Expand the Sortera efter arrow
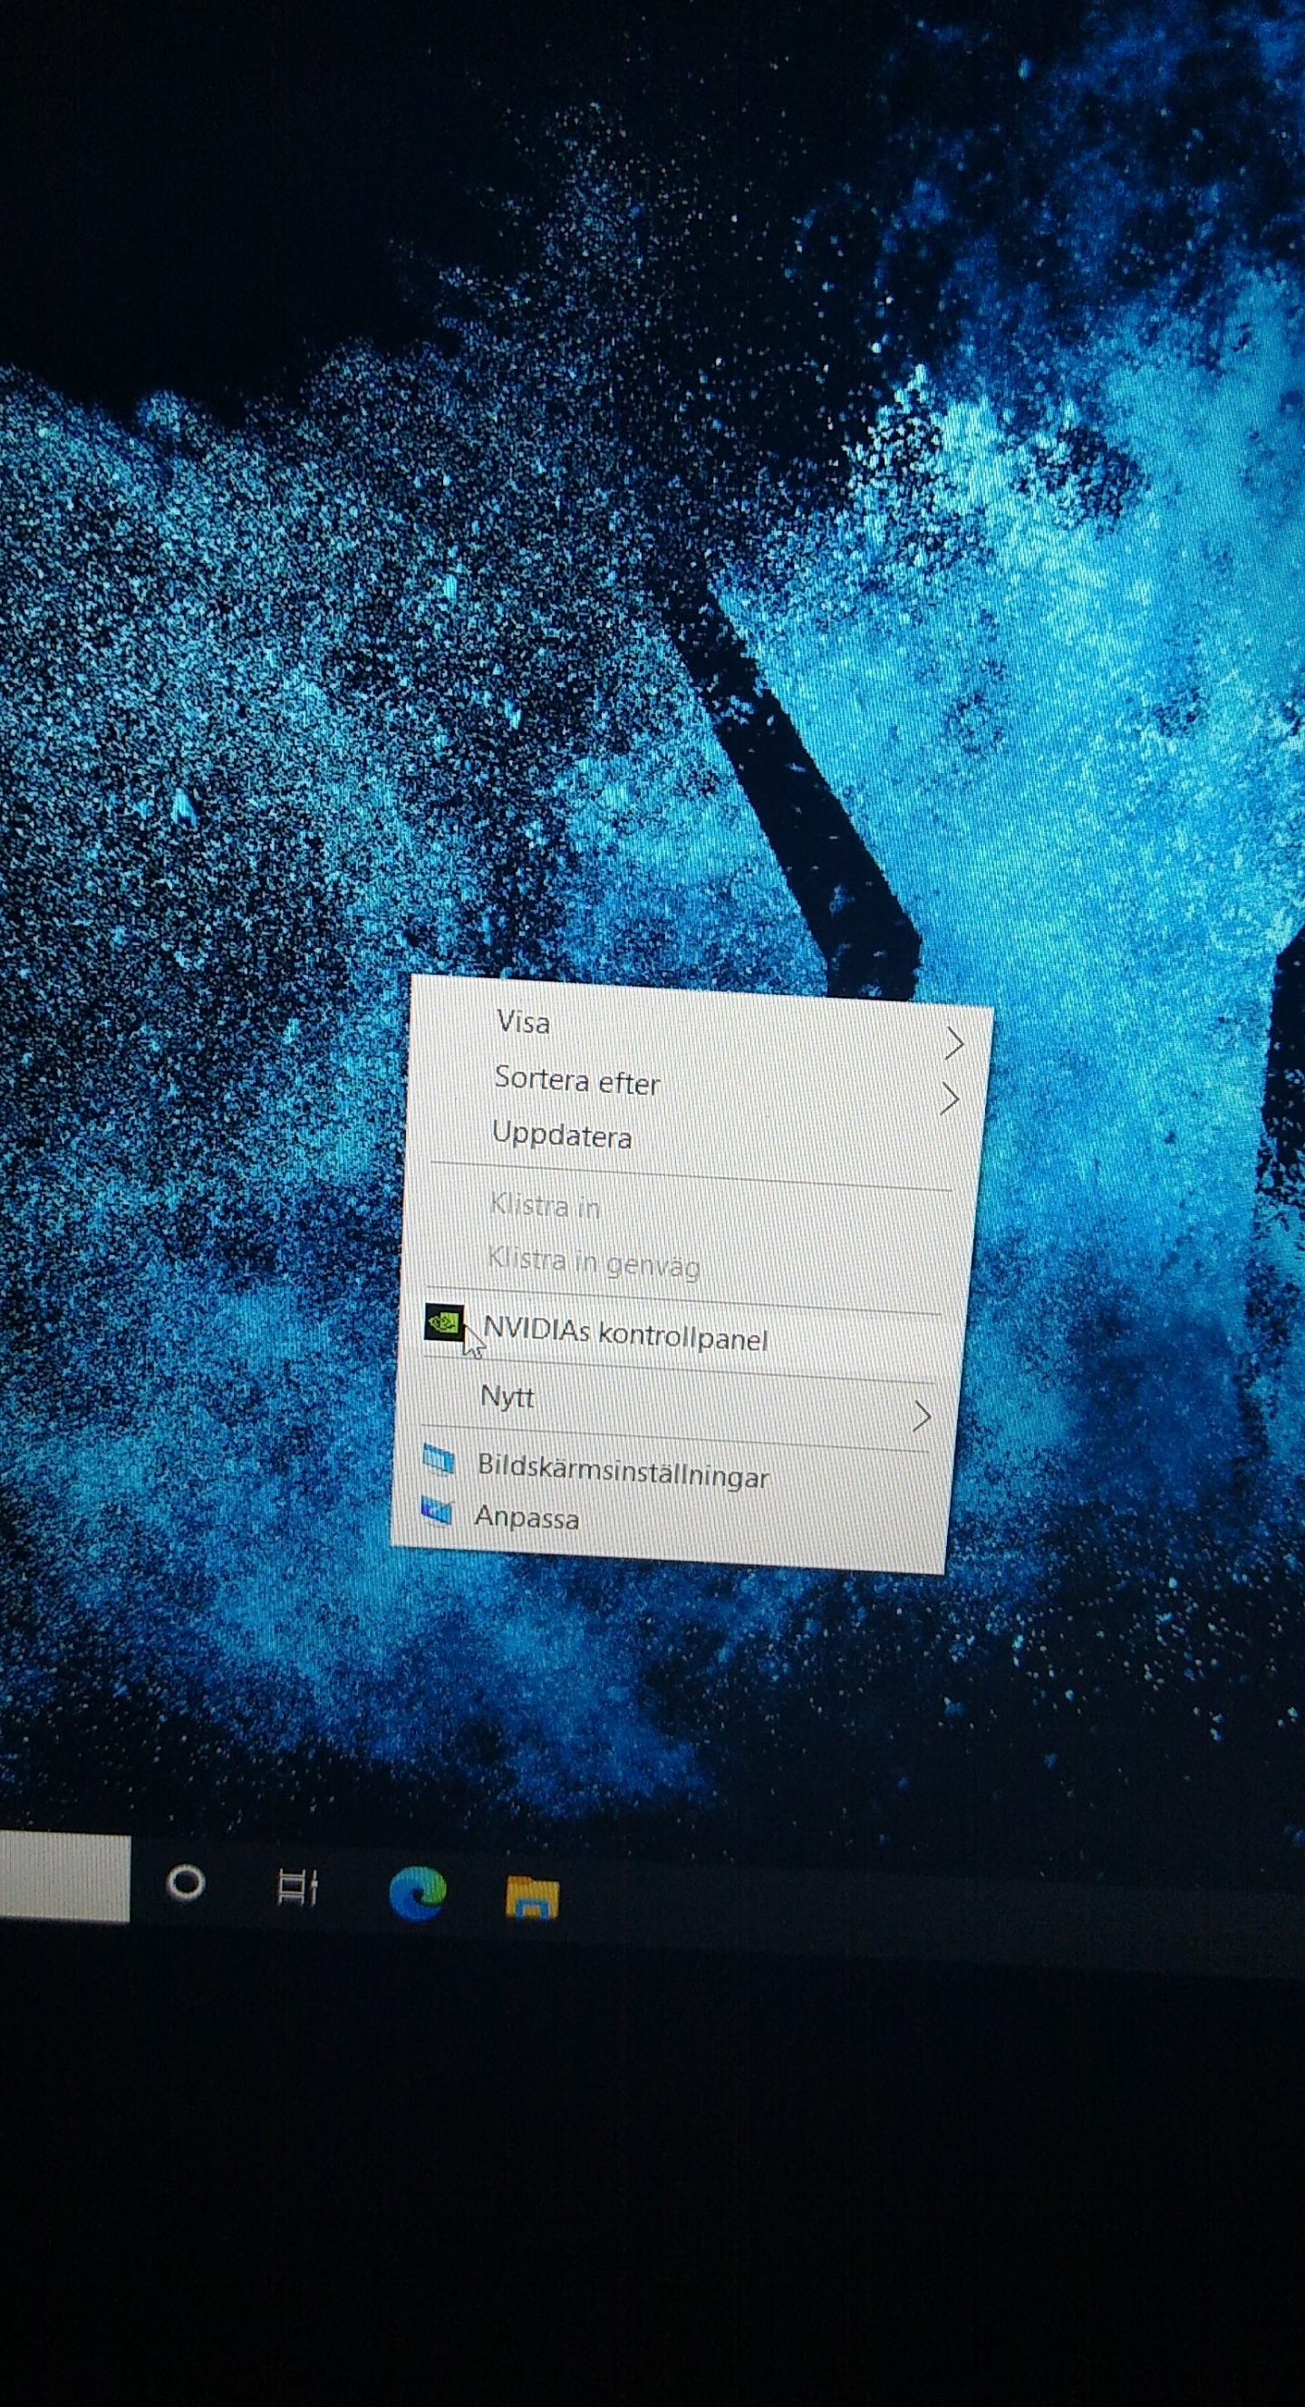This screenshot has height=2407, width=1305. 949,1099
